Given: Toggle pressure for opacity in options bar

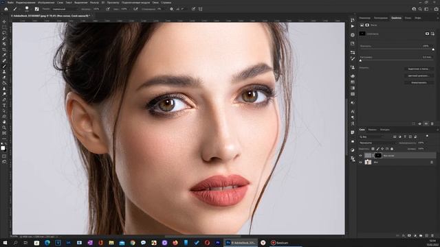Looking at the screenshot, I should tap(108, 9).
